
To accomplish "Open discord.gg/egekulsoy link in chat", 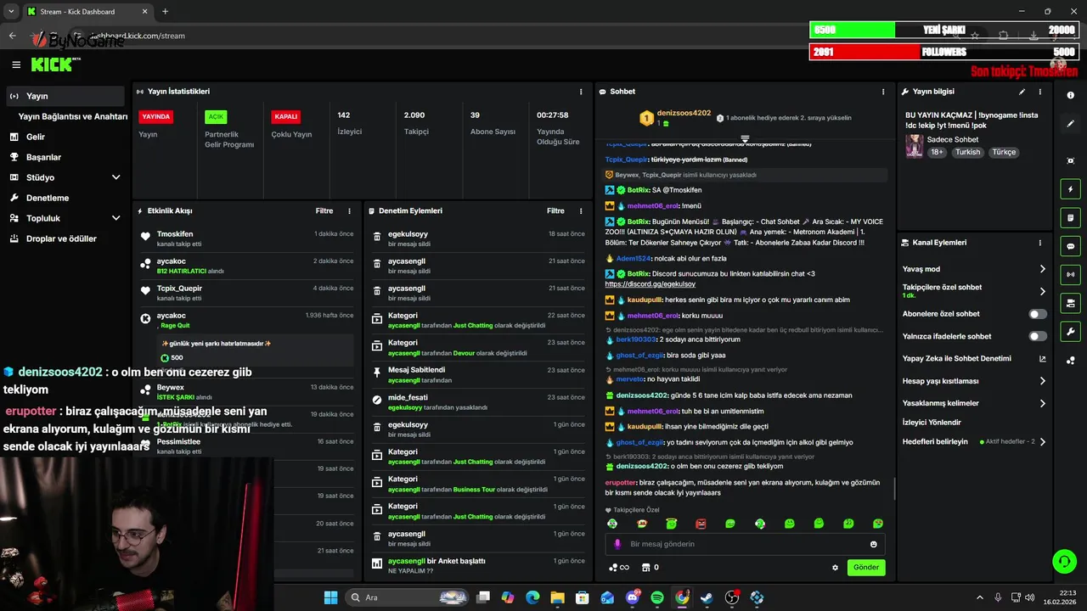I will tap(651, 284).
